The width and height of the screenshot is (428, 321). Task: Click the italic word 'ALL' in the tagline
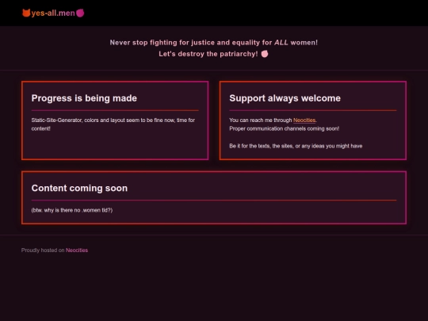pyautogui.click(x=281, y=43)
